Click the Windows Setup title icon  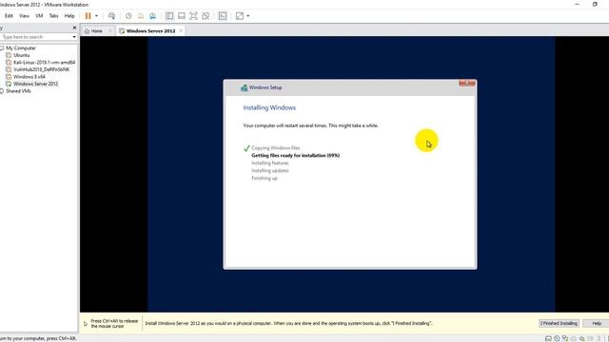(x=244, y=87)
